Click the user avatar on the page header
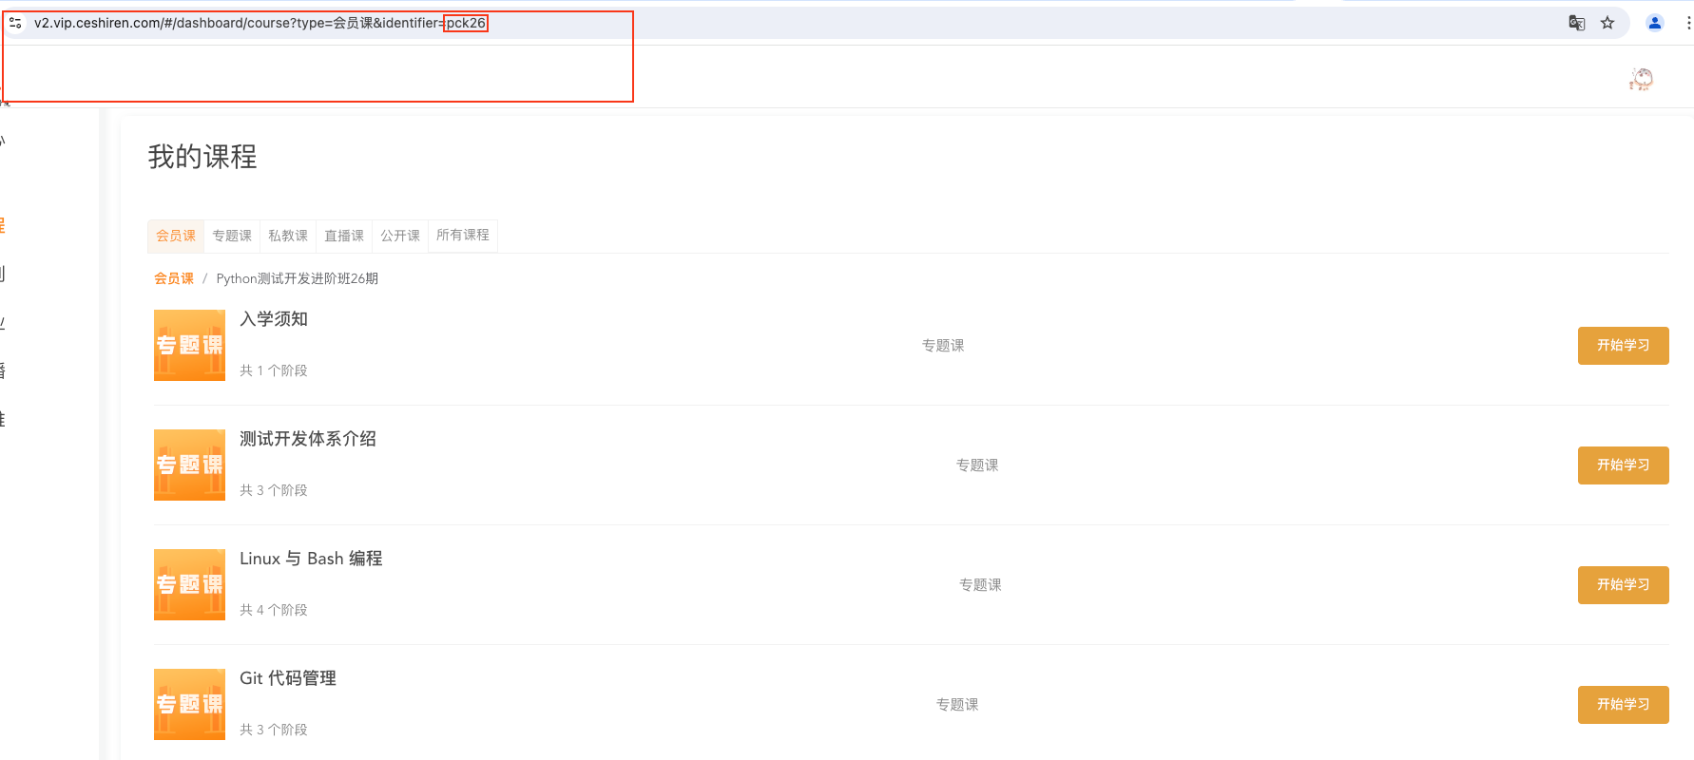 (1641, 79)
